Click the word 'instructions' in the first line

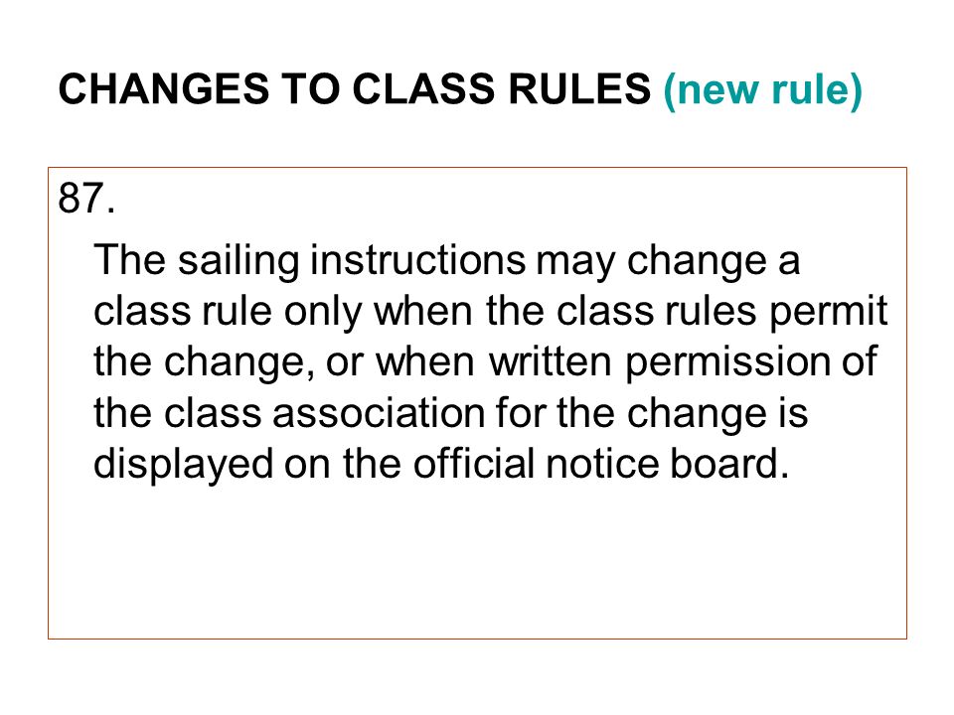[418, 260]
